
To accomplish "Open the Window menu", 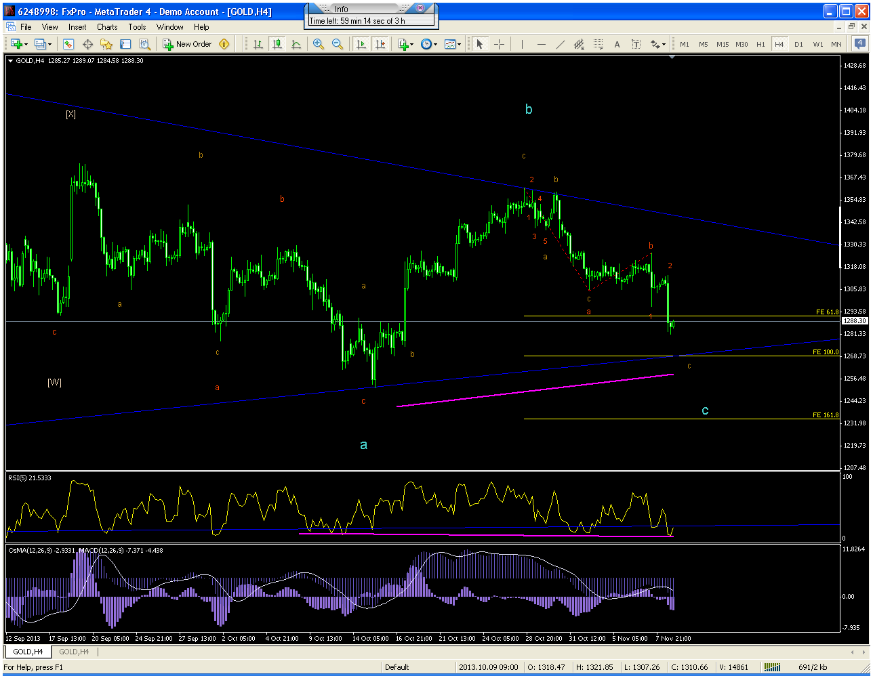I will 170,27.
